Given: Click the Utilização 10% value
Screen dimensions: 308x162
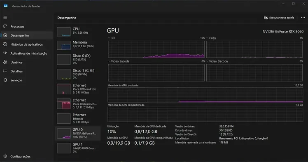Looking at the screenshot, I should (112, 132).
